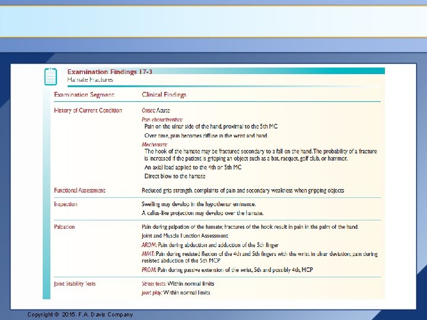Click the 'Reduced grip strength' finding text

(243, 190)
